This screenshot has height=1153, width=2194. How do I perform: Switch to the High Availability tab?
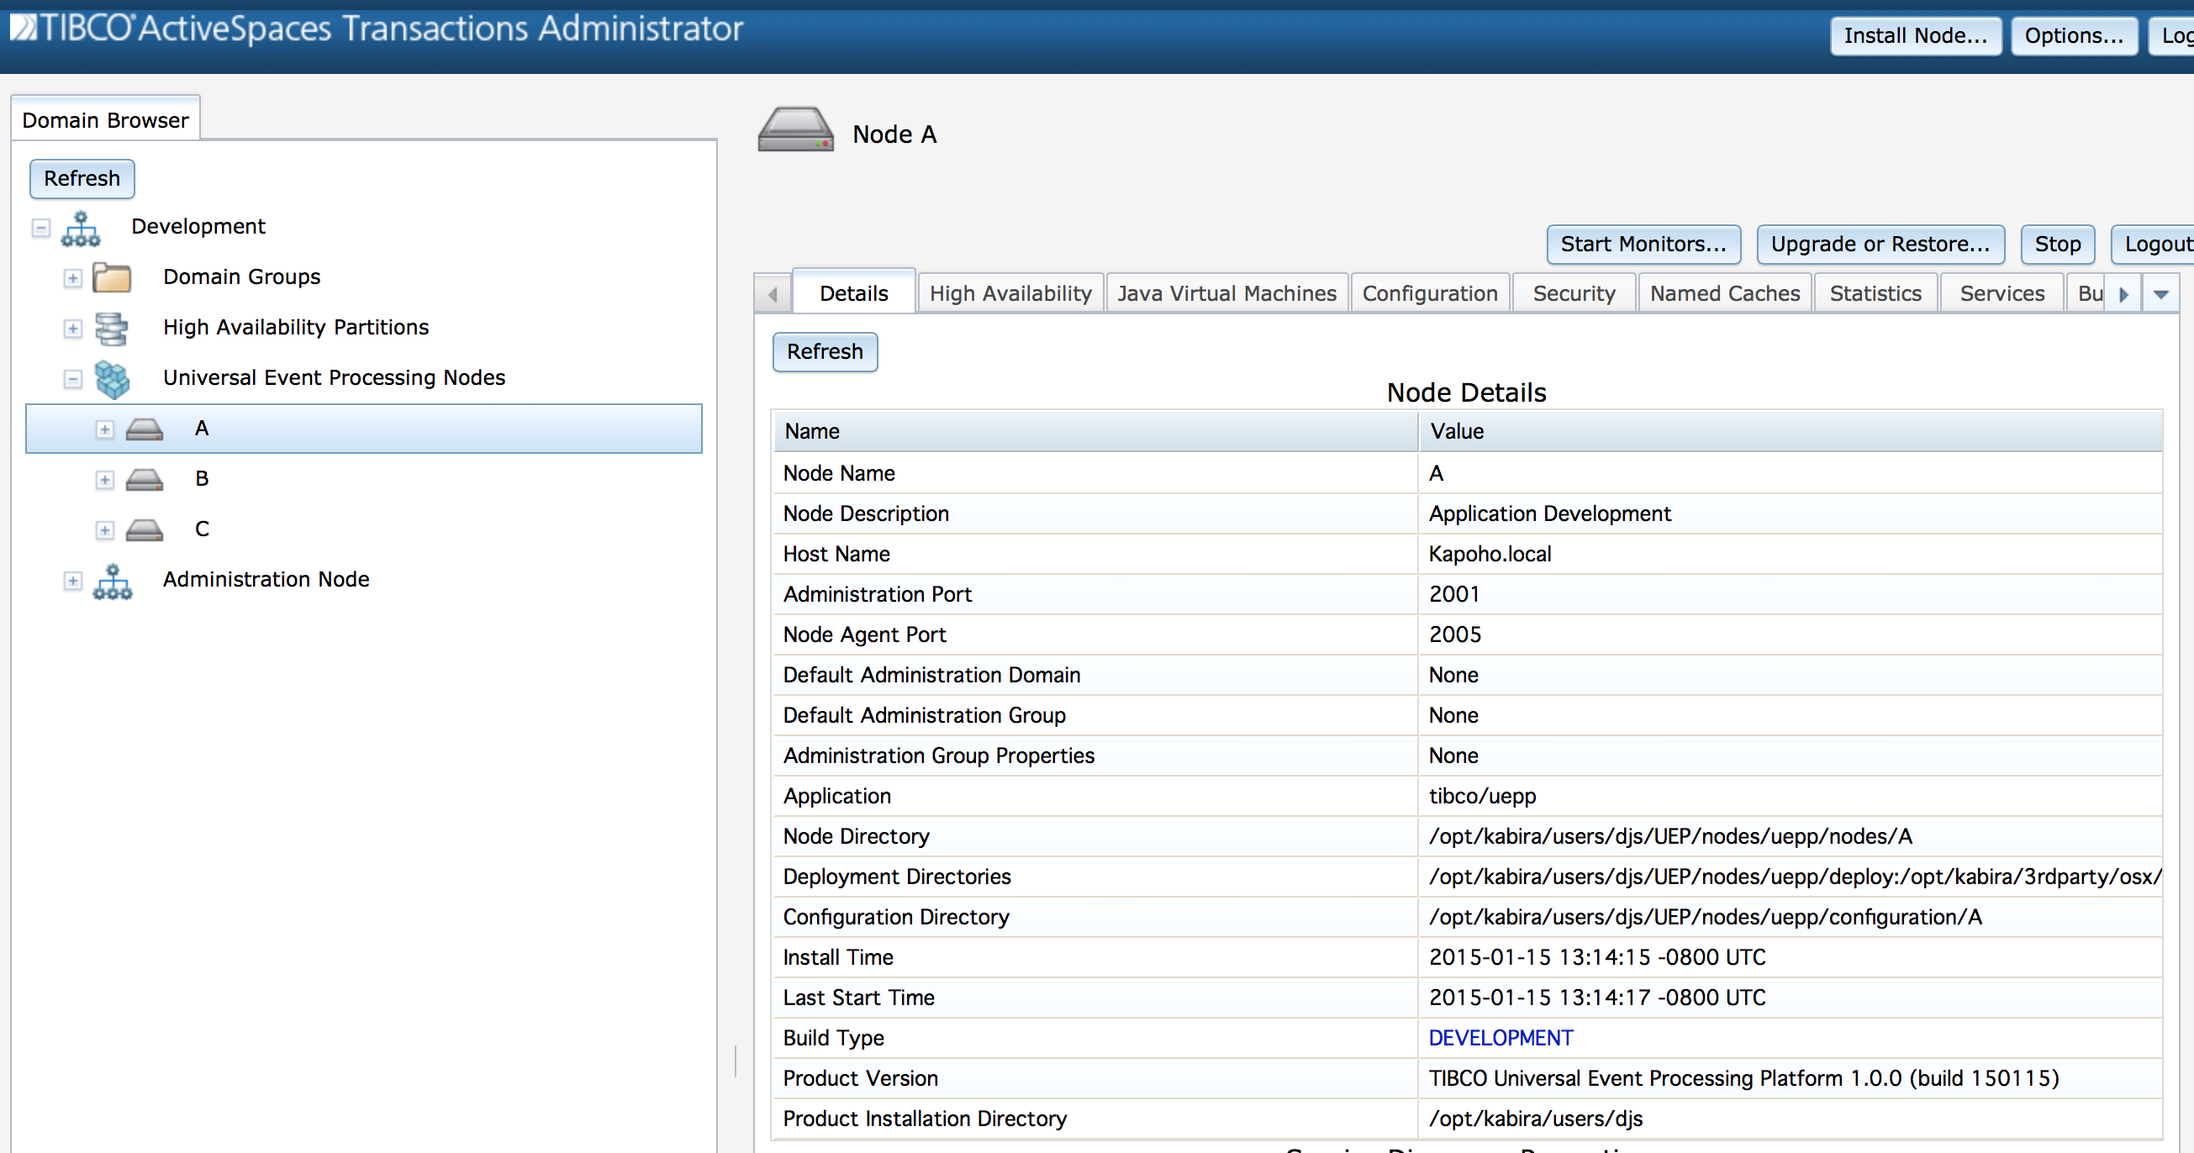(x=1010, y=294)
